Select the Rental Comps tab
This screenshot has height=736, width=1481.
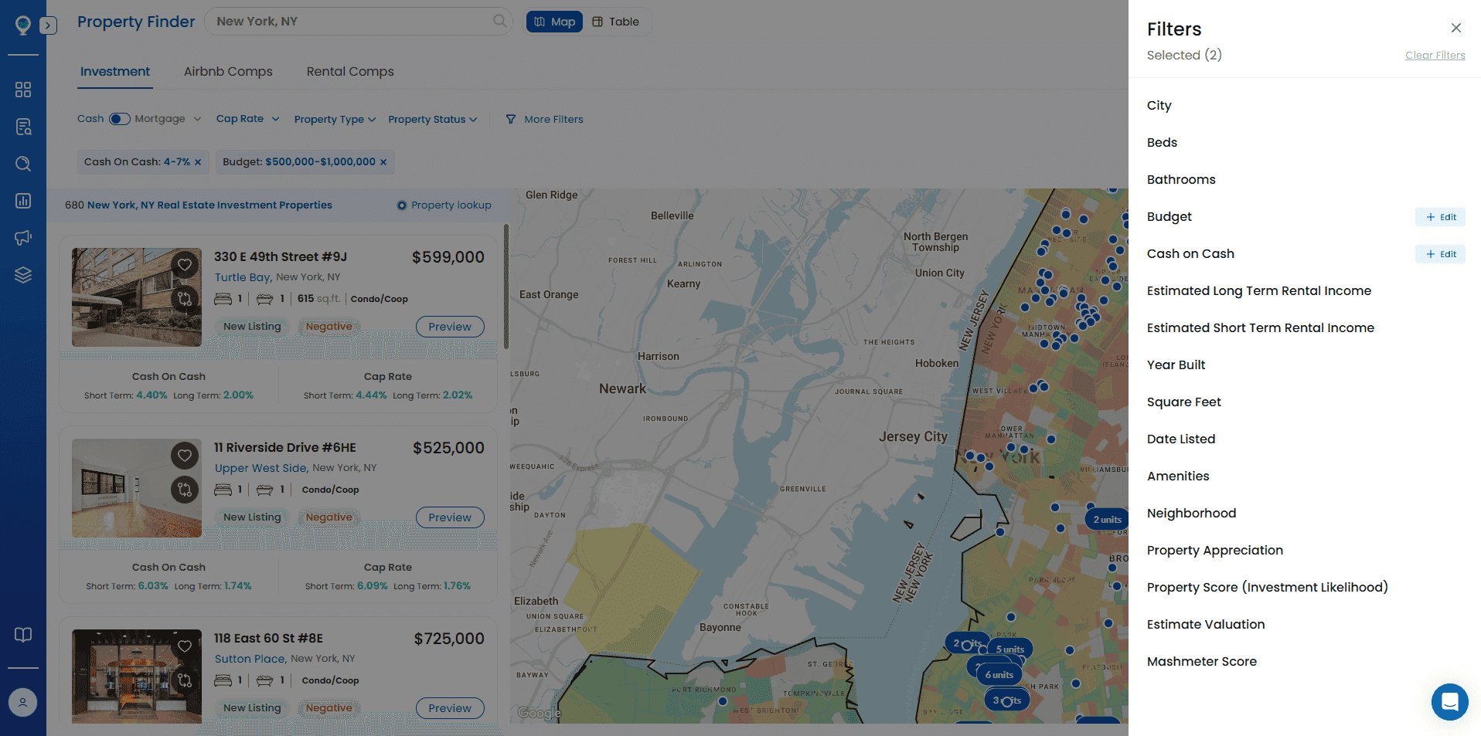(x=350, y=72)
